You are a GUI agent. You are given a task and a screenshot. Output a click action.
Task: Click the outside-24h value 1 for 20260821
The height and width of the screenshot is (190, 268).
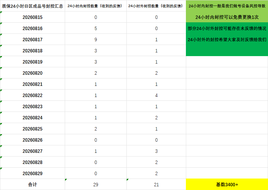pos(156,84)
